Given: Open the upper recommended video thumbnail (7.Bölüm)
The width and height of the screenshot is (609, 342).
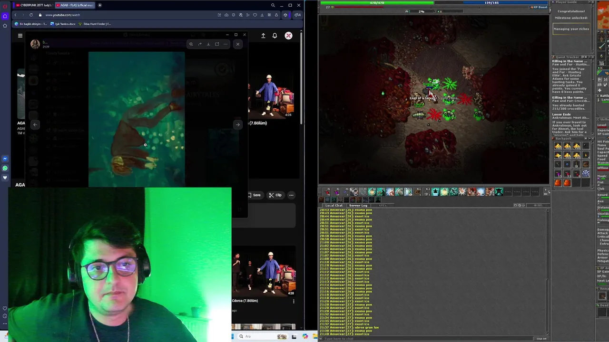Looking at the screenshot, I should (x=271, y=95).
